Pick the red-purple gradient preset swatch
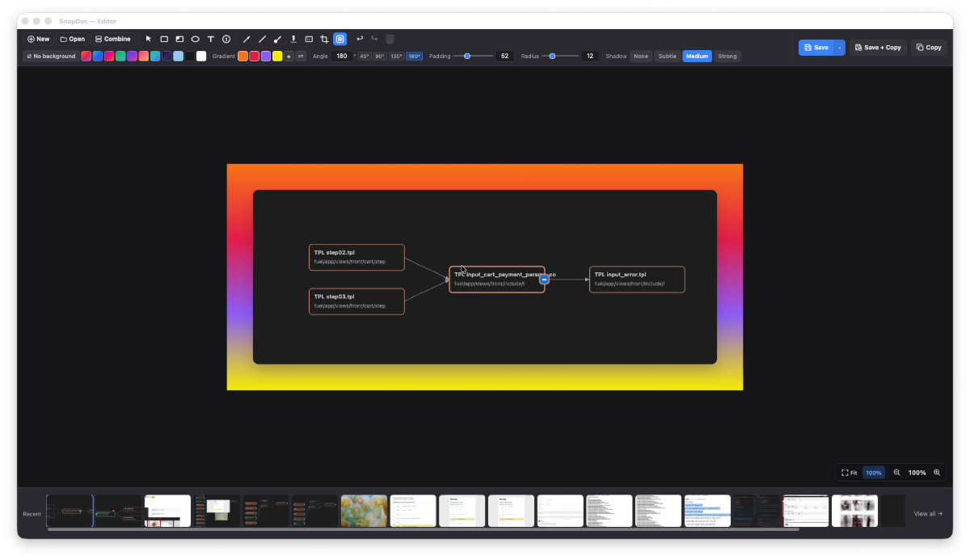Screen dimensions: 970x560 [86, 56]
